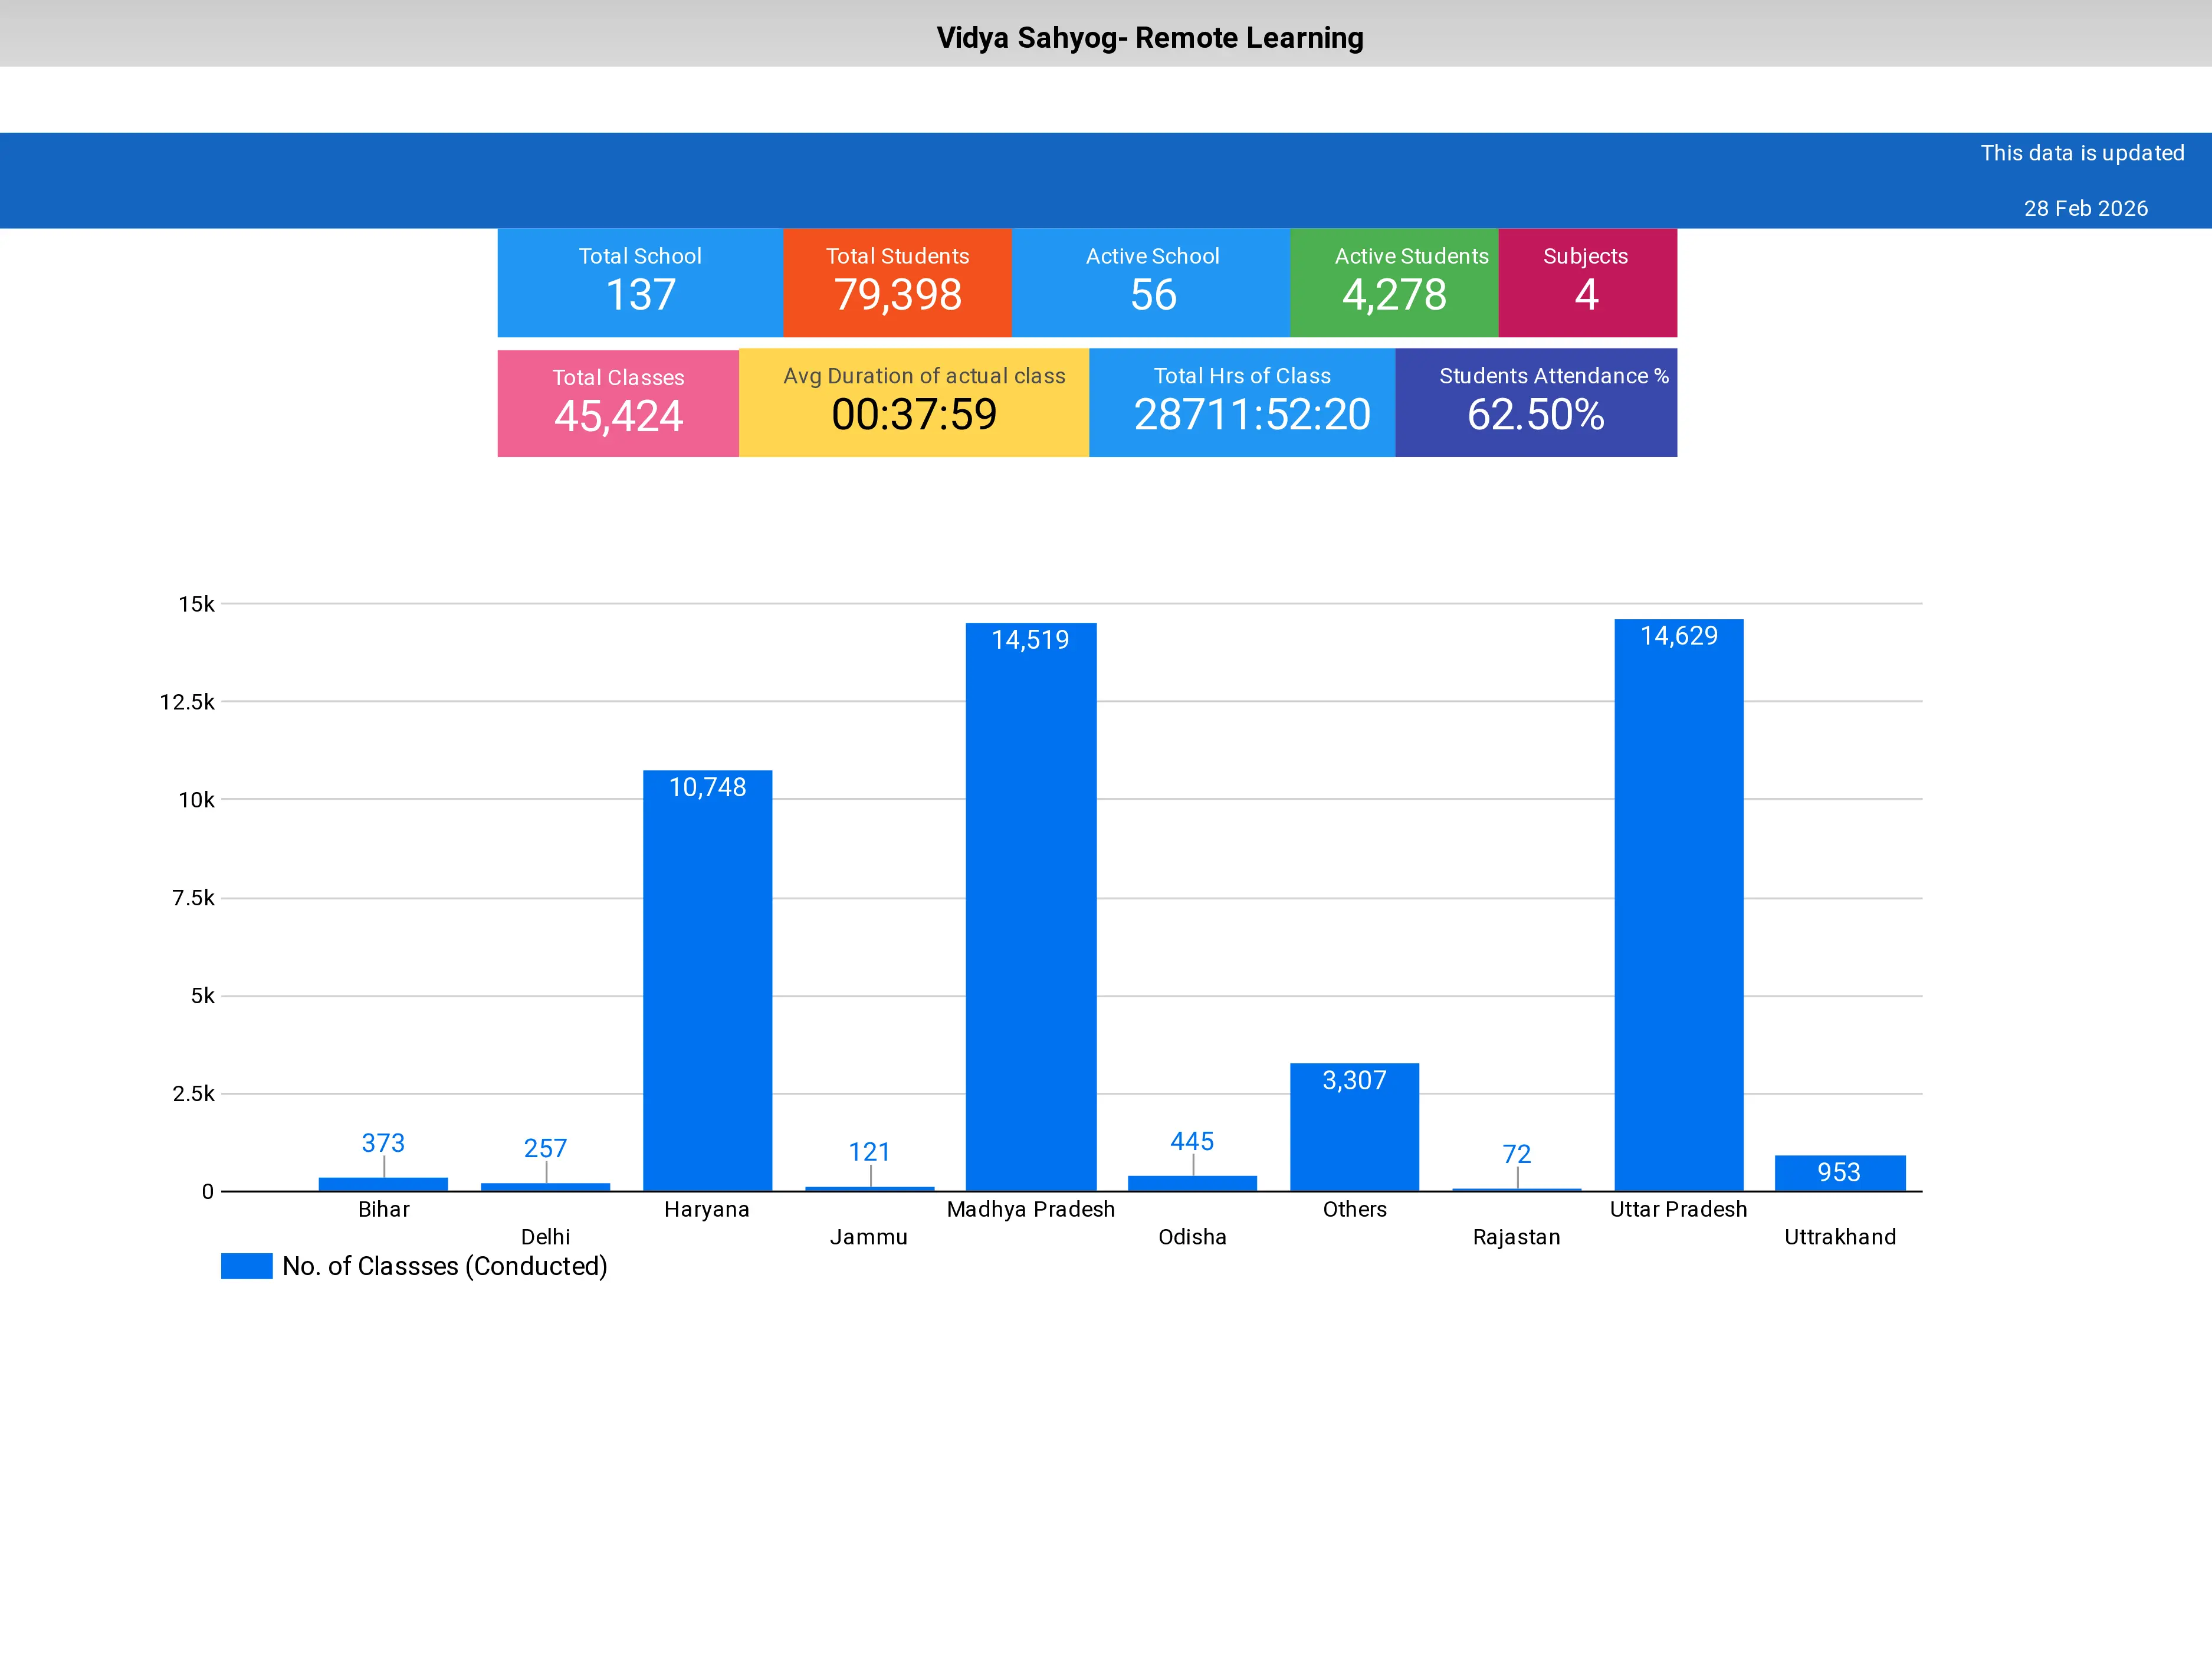Click Avg Duration of actual class card
2212x1659 pixels.
click(913, 402)
